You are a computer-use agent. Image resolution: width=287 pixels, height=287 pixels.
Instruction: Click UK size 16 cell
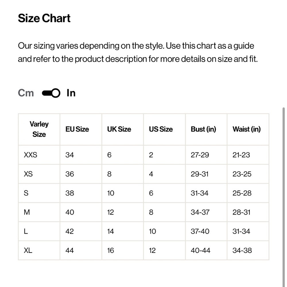tap(110, 250)
